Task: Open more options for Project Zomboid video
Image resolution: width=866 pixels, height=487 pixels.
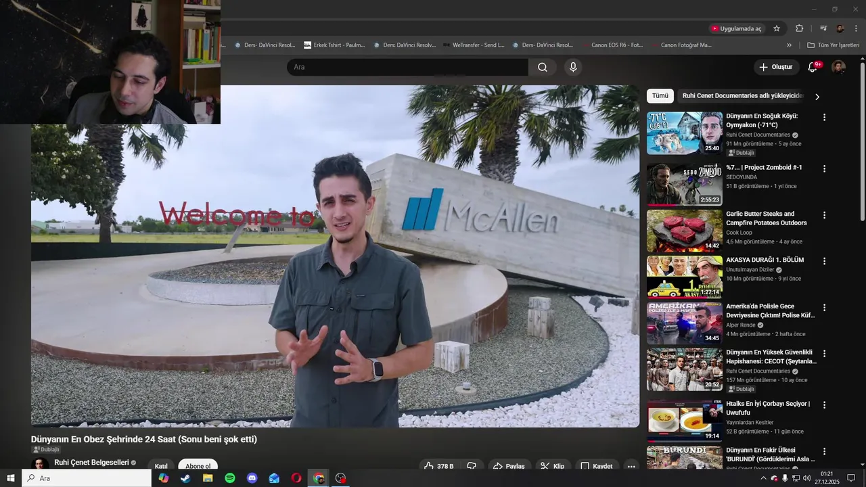Action: [x=824, y=168]
